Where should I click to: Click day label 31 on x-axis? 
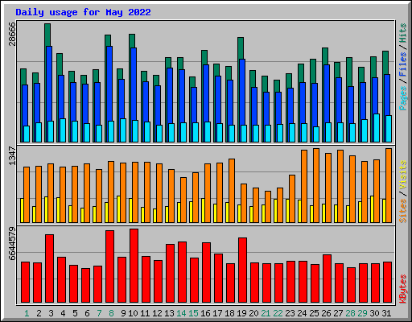386,313
